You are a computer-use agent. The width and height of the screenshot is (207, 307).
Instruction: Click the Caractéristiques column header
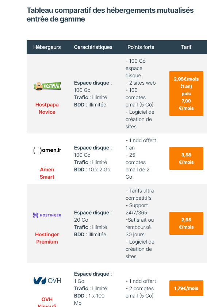(x=93, y=47)
